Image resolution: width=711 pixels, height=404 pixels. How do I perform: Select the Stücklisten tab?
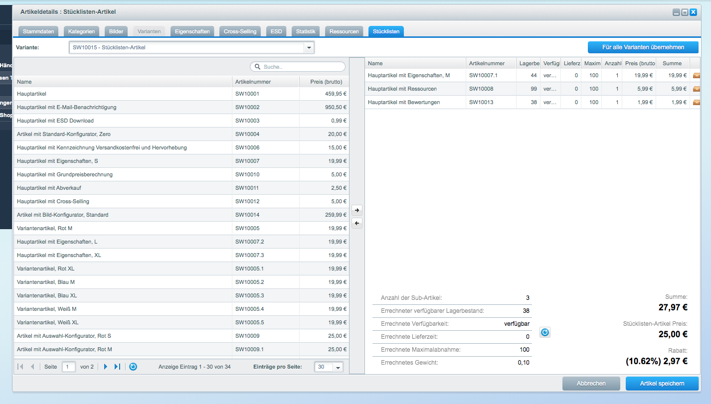pos(386,31)
